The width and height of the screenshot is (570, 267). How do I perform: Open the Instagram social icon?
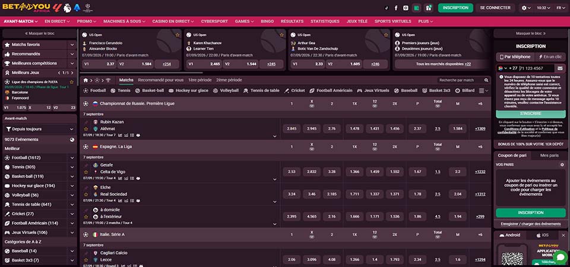click(406, 8)
